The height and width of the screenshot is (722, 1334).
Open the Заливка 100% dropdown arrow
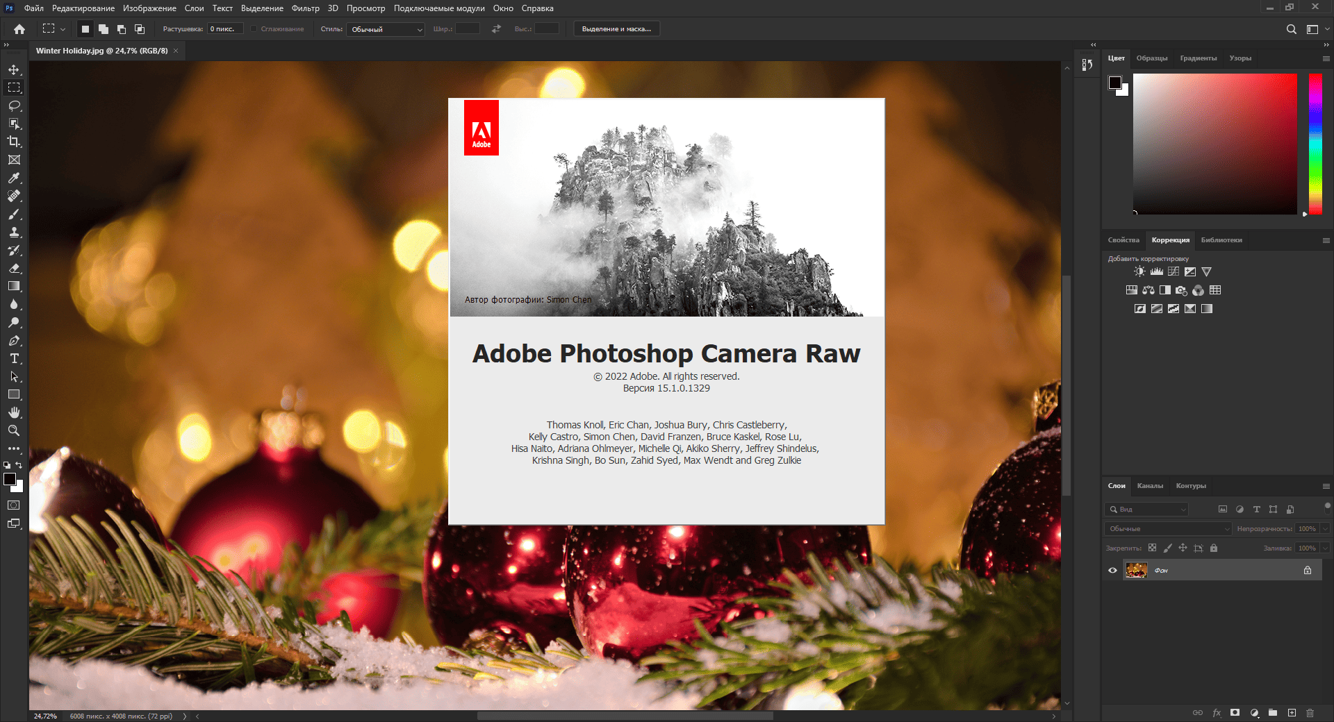[1325, 548]
